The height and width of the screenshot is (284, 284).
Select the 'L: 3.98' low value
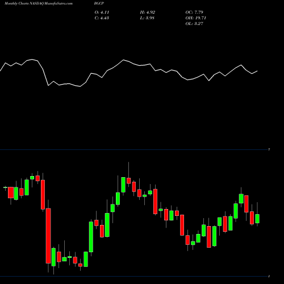(147, 18)
